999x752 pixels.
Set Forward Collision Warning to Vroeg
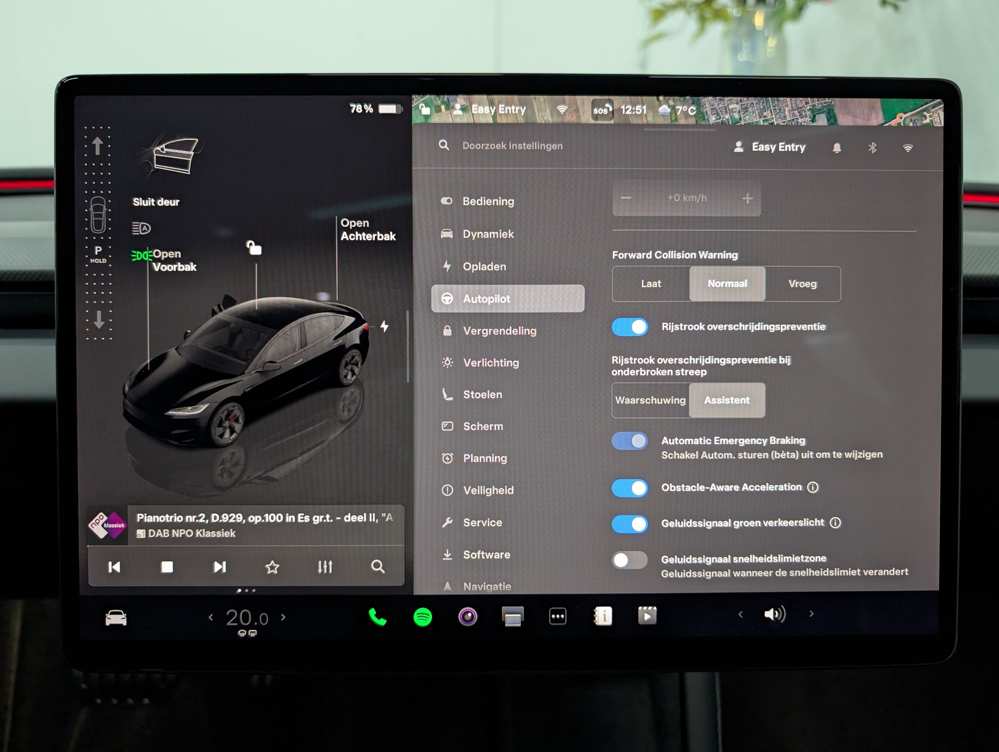(x=802, y=284)
